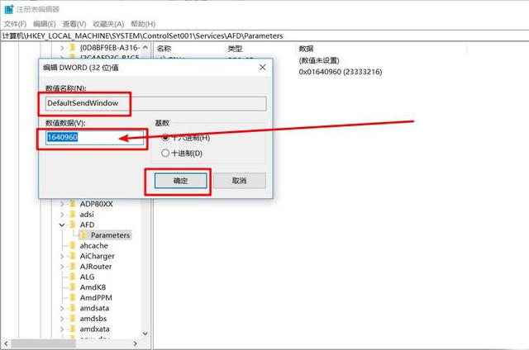This screenshot has height=350, width=529.
Task: Click the (数值未设置) data cell
Action: [319, 60]
